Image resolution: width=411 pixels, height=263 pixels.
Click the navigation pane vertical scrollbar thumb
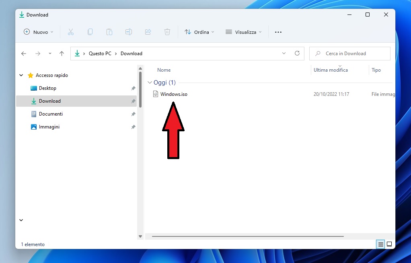coord(140,89)
